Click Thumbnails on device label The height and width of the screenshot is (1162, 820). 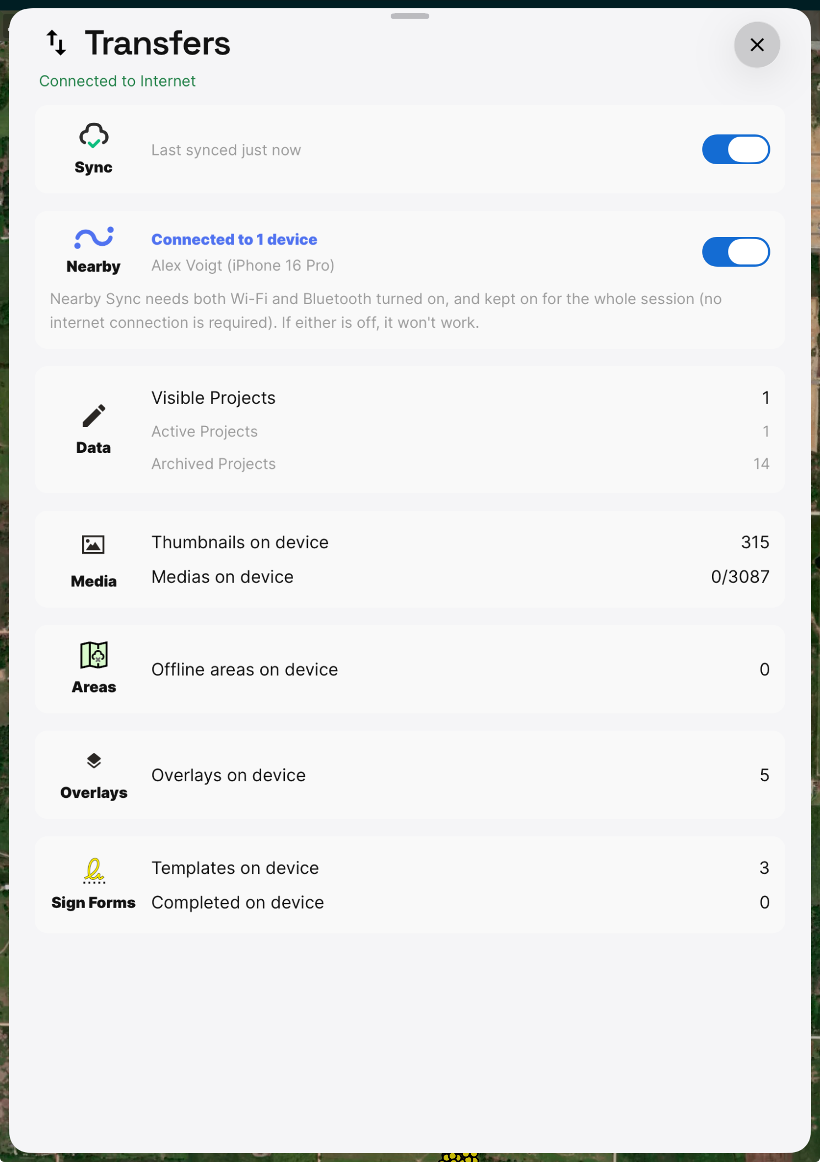[x=240, y=542]
